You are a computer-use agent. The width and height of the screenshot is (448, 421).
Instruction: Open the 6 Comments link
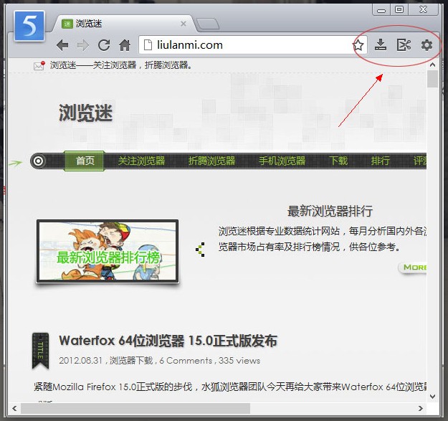tap(186, 361)
